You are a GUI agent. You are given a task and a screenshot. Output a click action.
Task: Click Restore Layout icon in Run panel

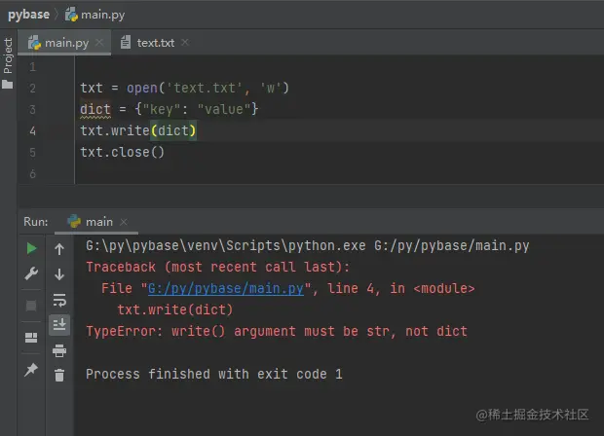(31, 338)
